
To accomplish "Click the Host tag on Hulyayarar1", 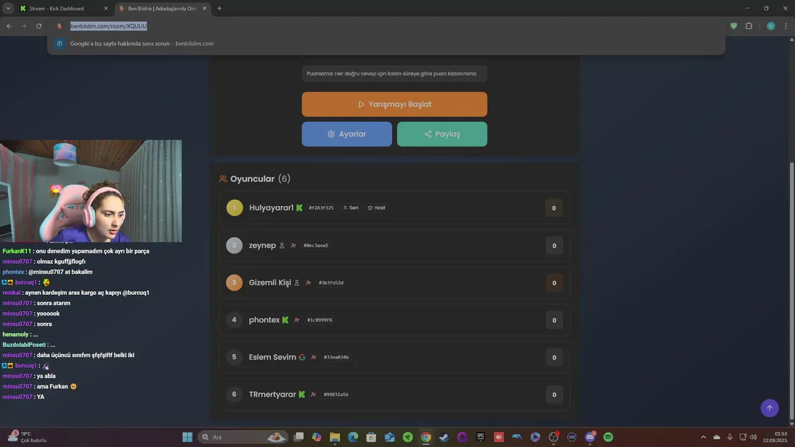I will [376, 208].
